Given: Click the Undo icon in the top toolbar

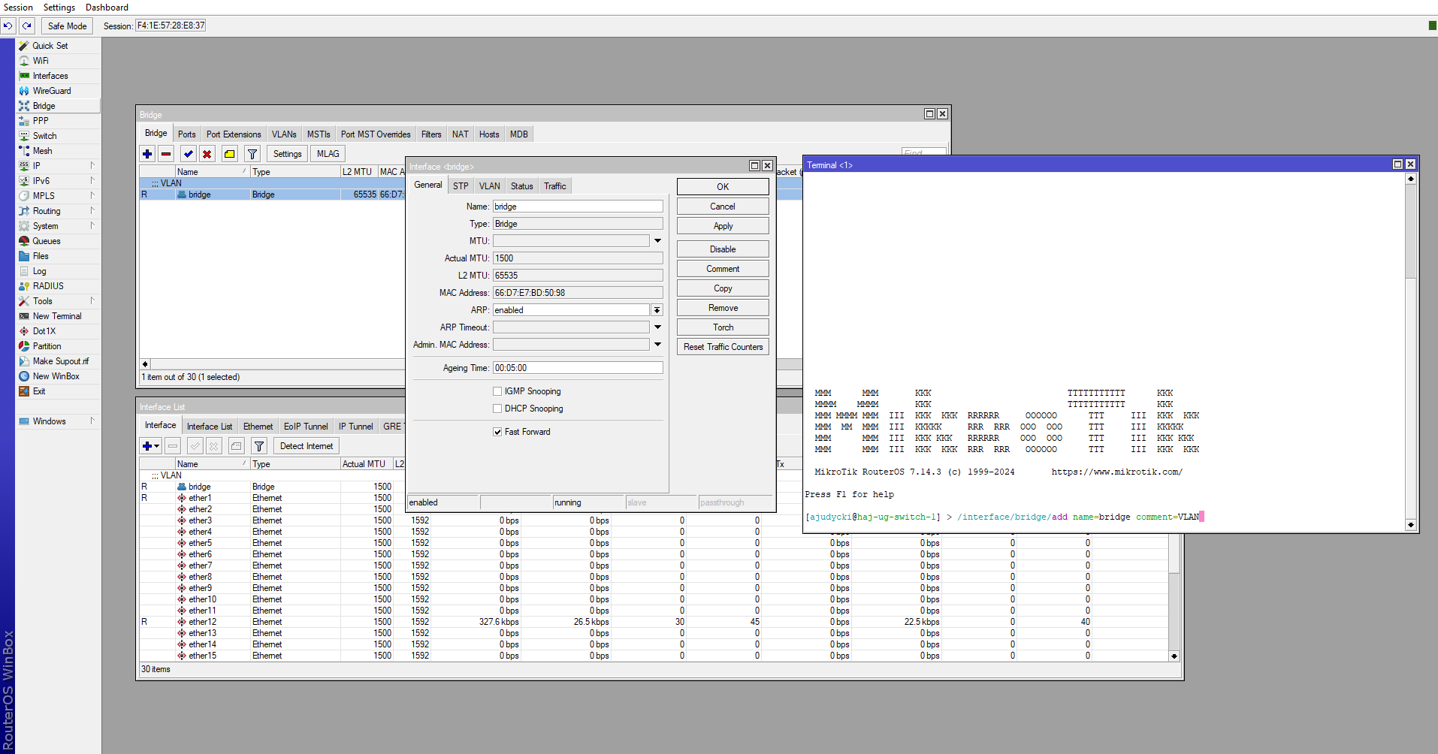Looking at the screenshot, I should click(x=8, y=26).
